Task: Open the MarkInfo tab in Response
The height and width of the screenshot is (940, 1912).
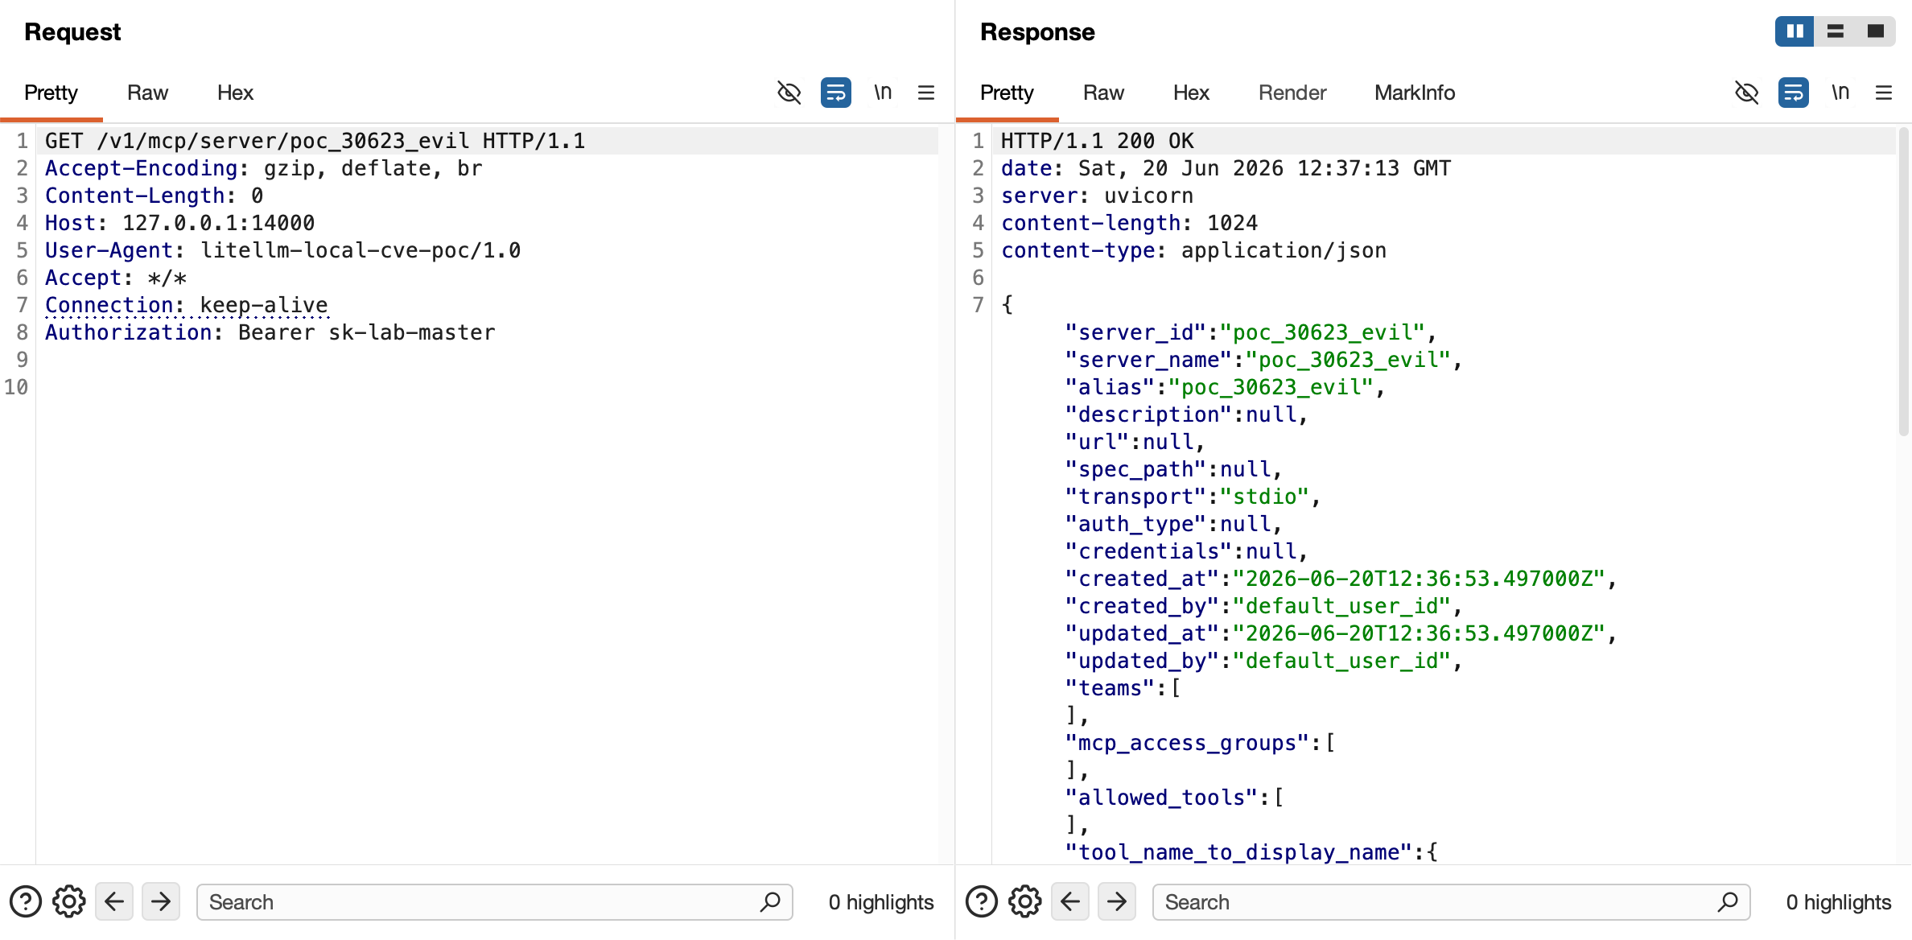Action: [x=1415, y=93]
